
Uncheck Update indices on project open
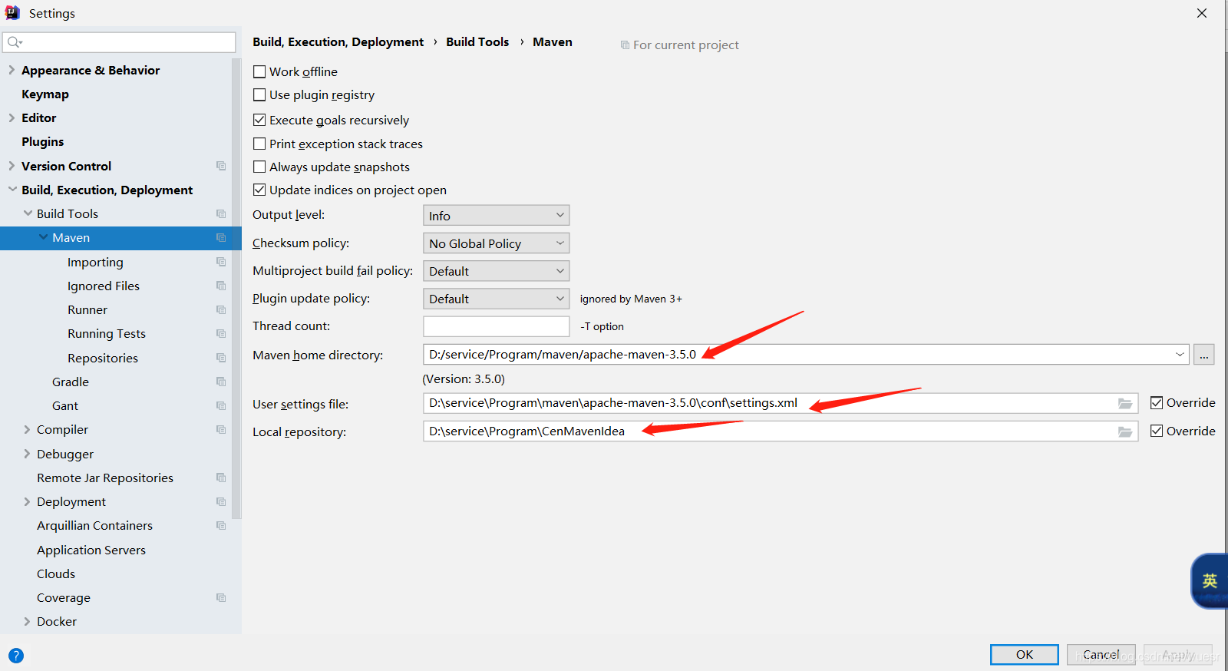[x=259, y=190]
